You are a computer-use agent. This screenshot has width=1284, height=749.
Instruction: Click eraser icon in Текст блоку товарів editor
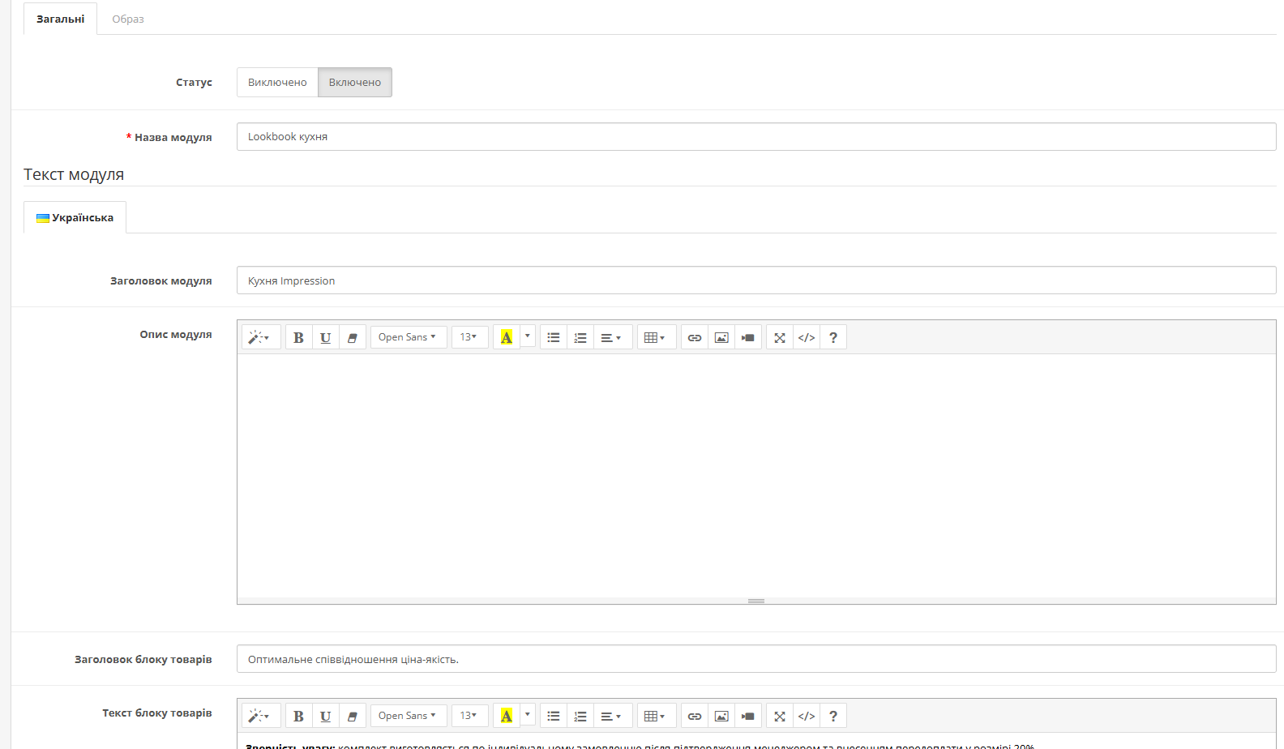(x=352, y=716)
